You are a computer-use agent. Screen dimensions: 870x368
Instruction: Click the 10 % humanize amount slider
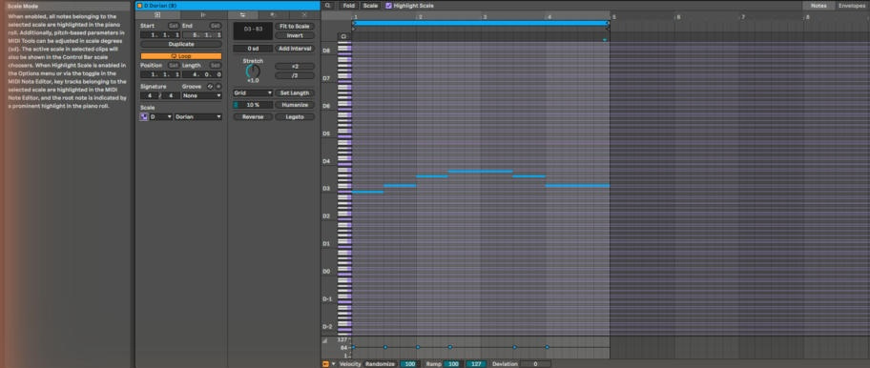click(253, 105)
